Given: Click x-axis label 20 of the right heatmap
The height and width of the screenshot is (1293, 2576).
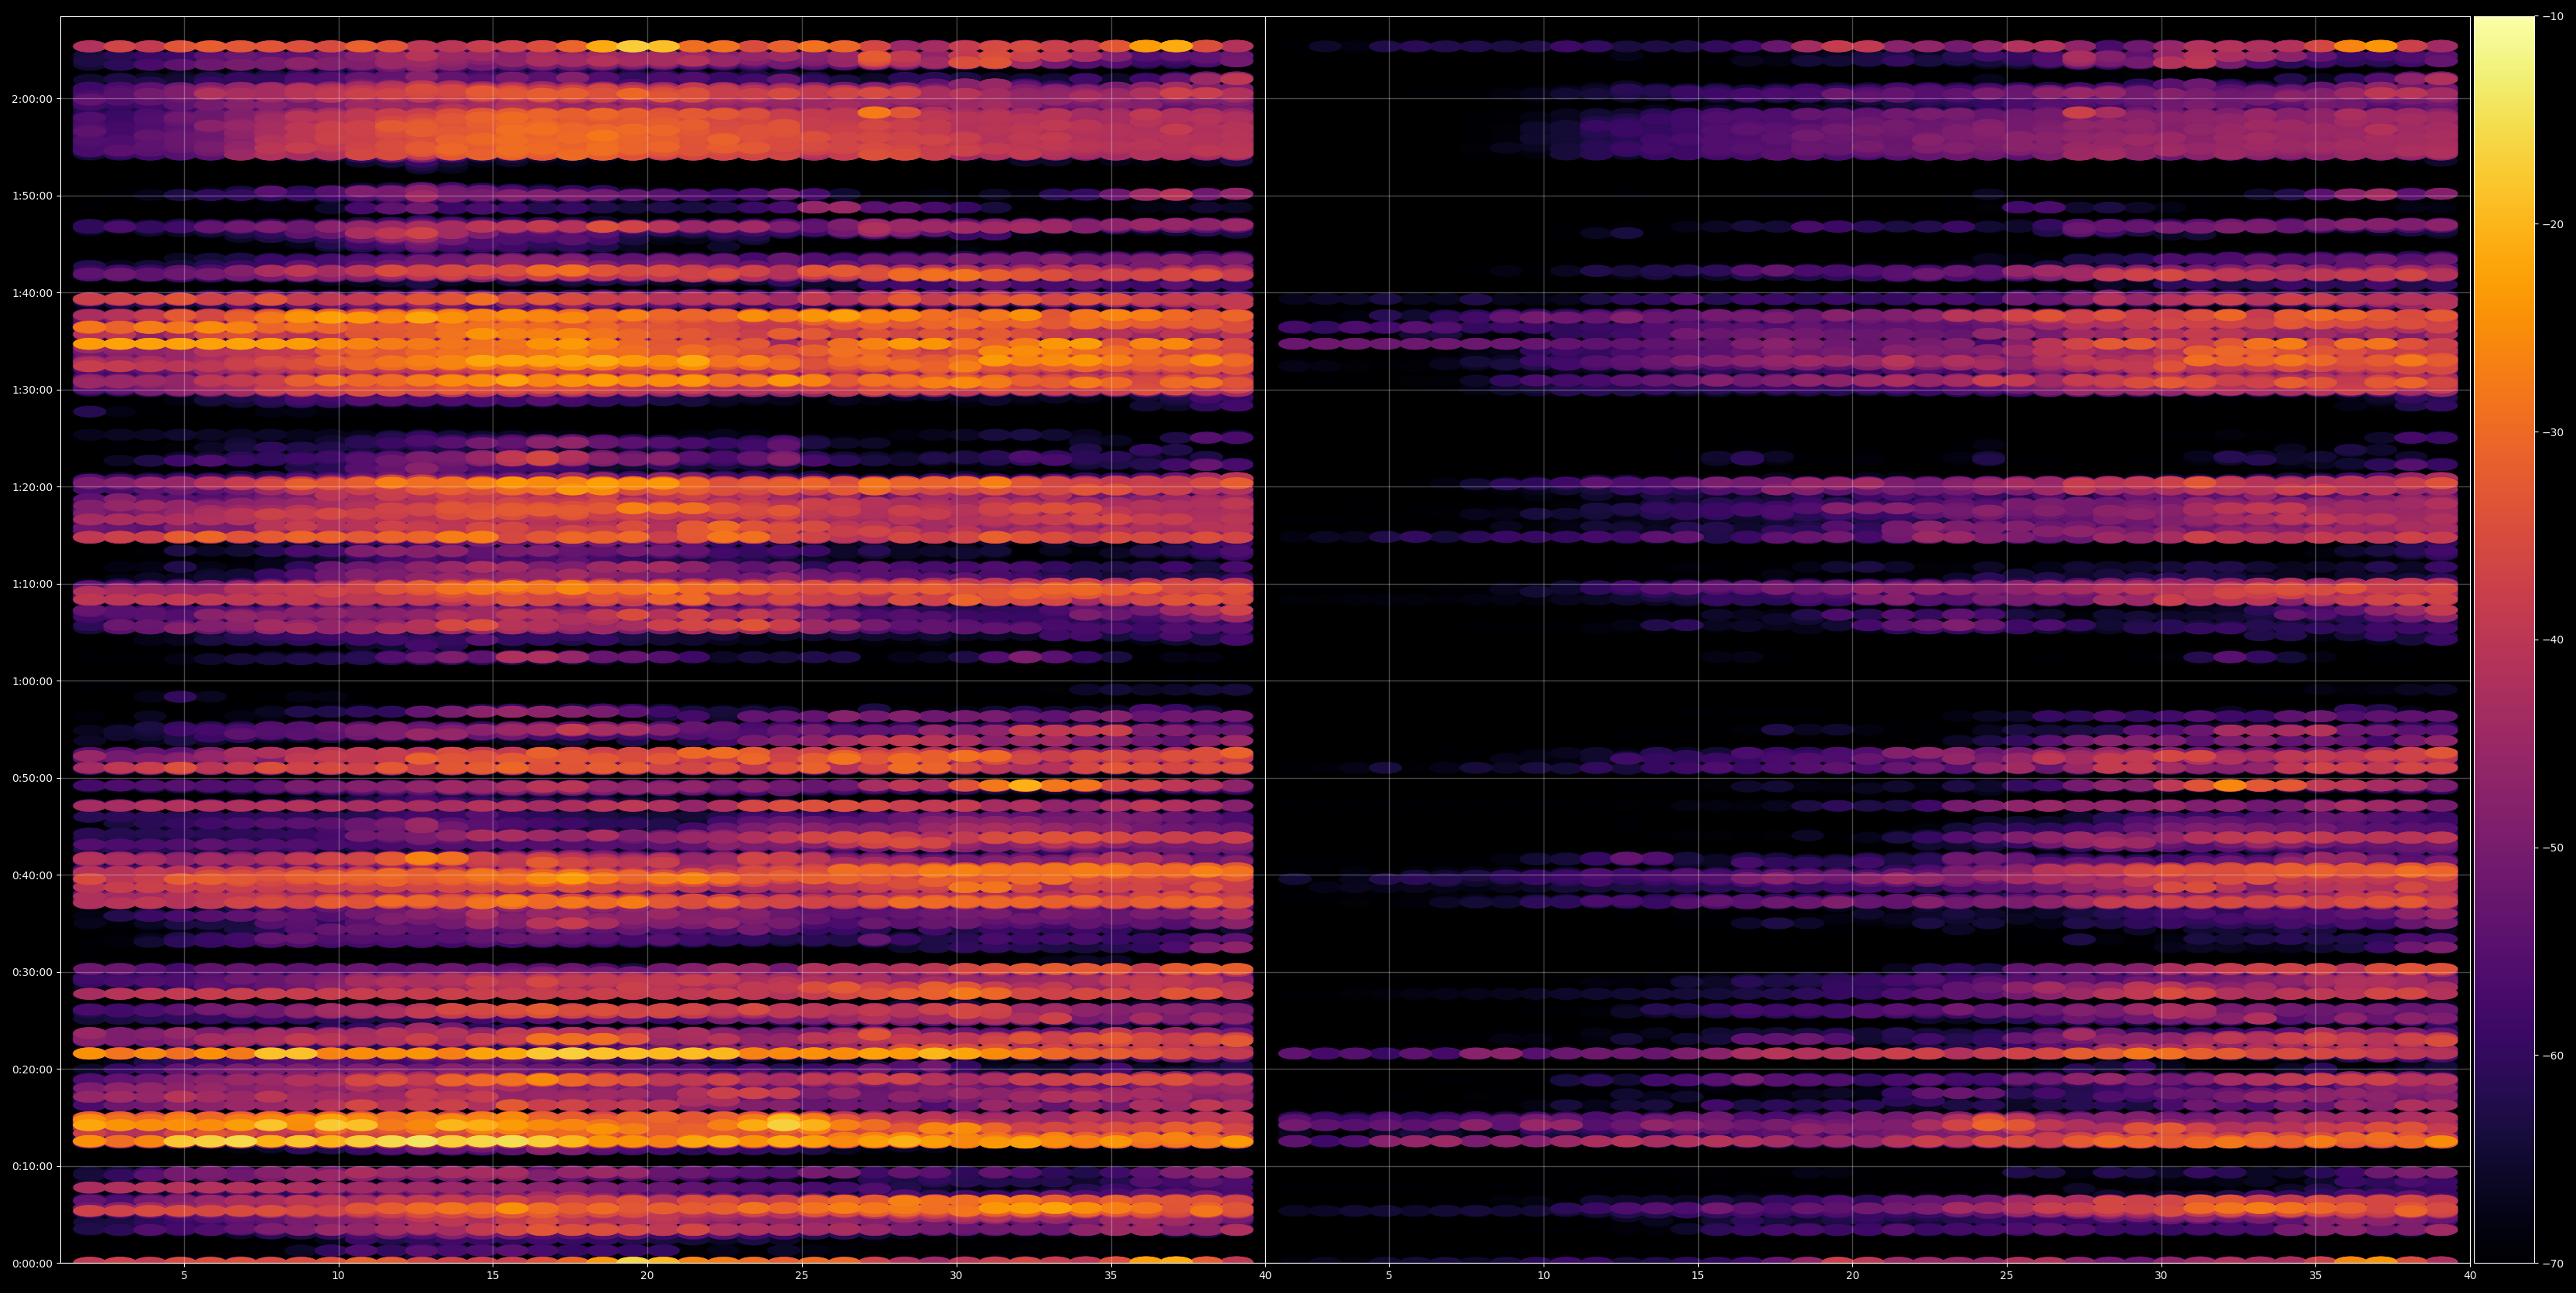Looking at the screenshot, I should coord(1852,1276).
